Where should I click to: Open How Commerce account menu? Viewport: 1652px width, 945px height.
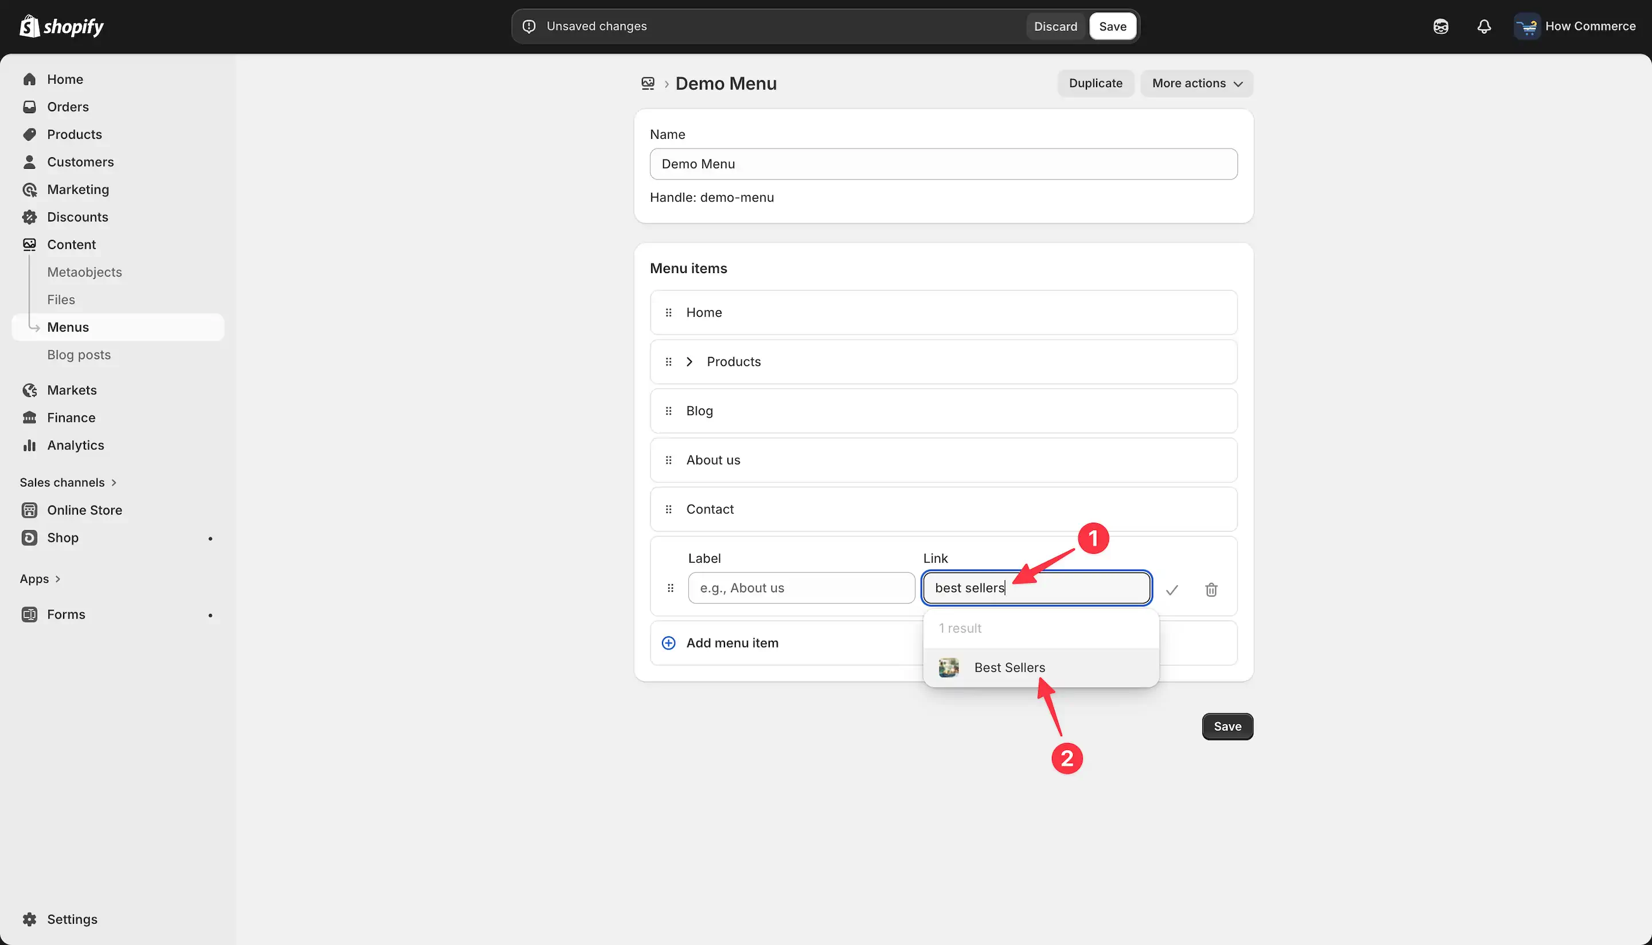1575,26
